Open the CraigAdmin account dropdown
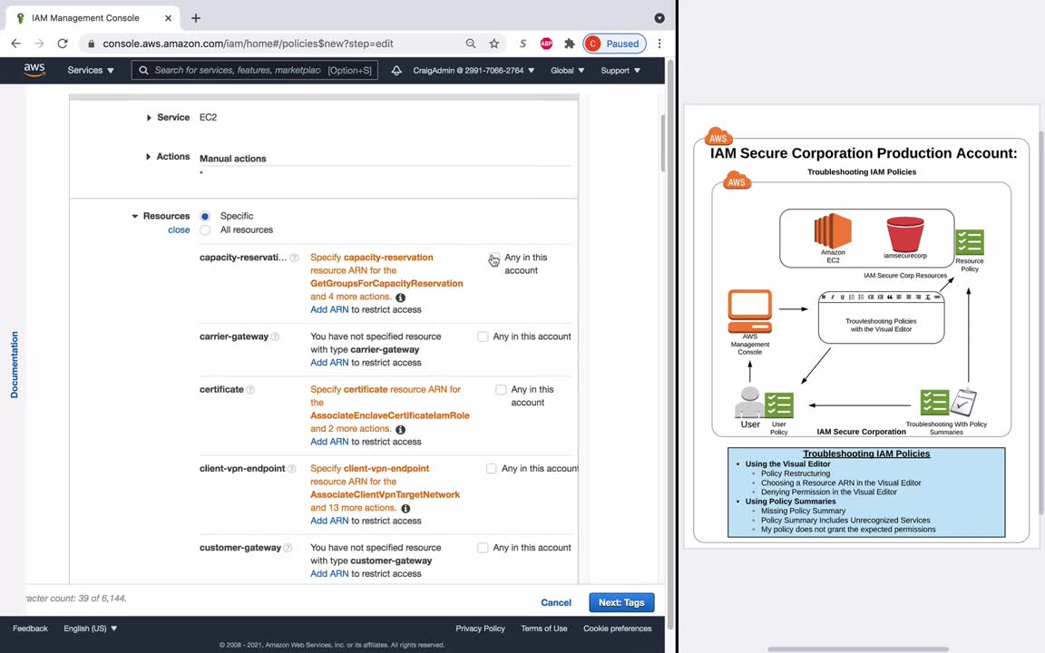1045x653 pixels. coord(474,70)
